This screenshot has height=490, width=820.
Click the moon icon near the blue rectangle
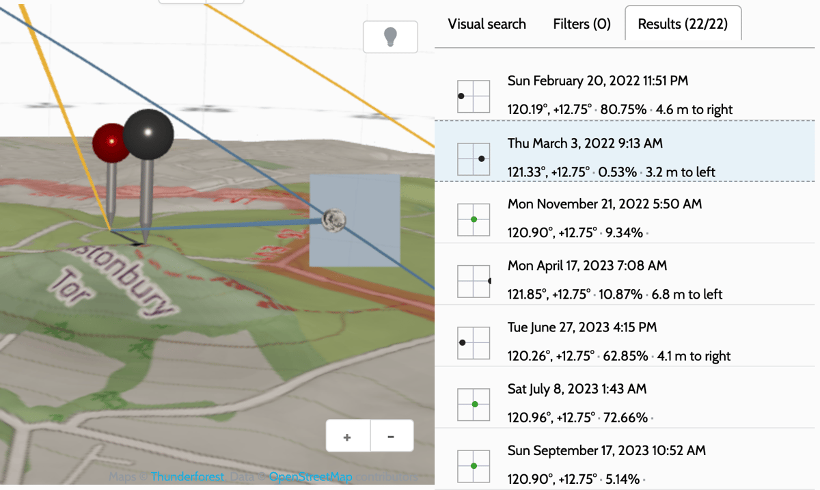pos(333,220)
